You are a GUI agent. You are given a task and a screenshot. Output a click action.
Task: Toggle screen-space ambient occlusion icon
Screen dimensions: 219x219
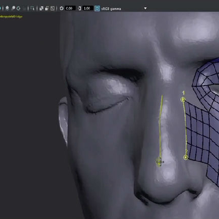click(x=18, y=9)
